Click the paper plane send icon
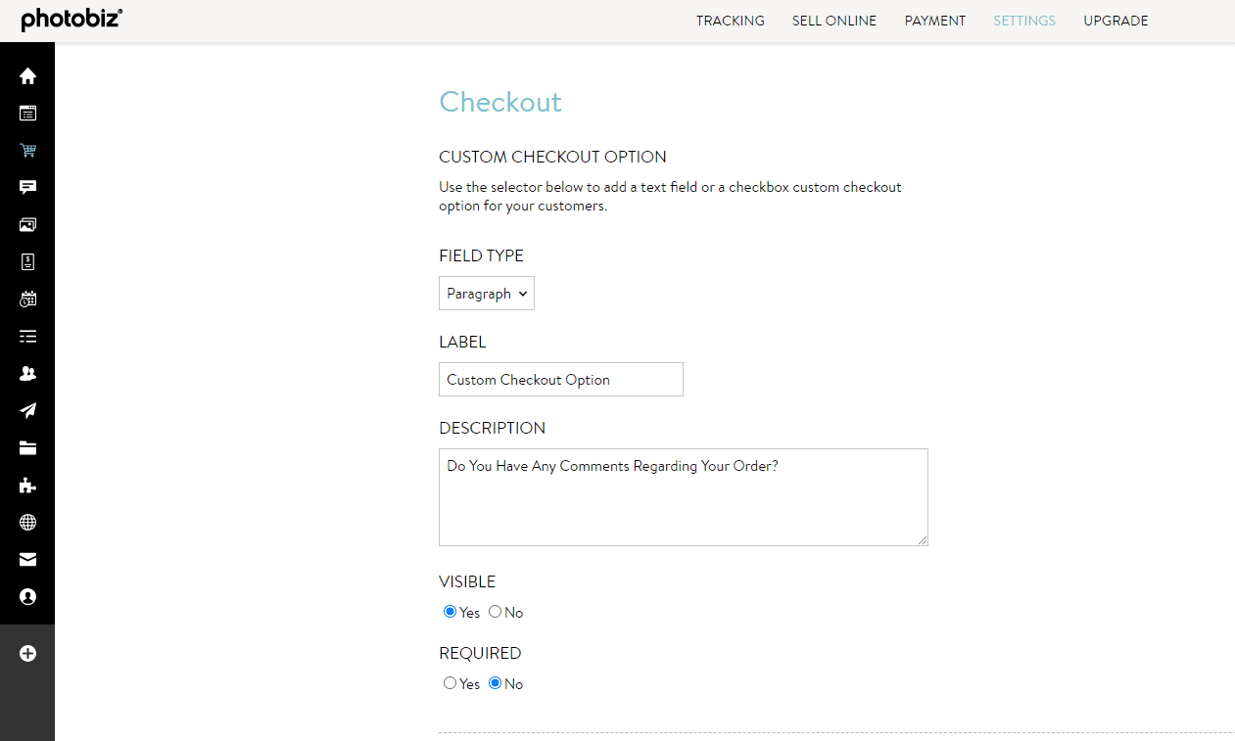 tap(27, 410)
